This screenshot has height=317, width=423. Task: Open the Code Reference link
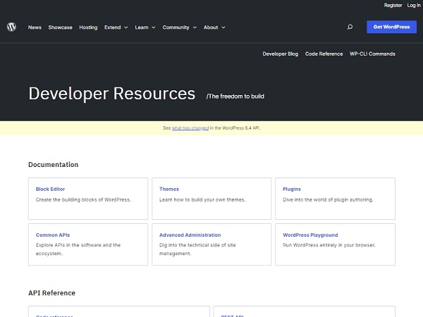point(324,54)
